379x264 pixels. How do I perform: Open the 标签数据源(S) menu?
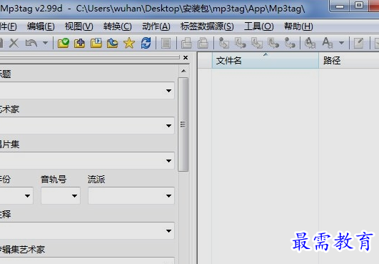(x=207, y=26)
